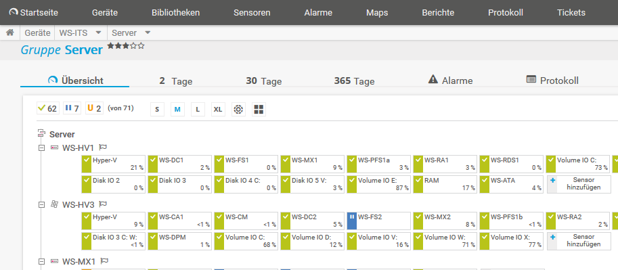Image resolution: width=618 pixels, height=270 pixels.
Task: Click the flag icon next to WS-HV3
Action: [x=103, y=204]
